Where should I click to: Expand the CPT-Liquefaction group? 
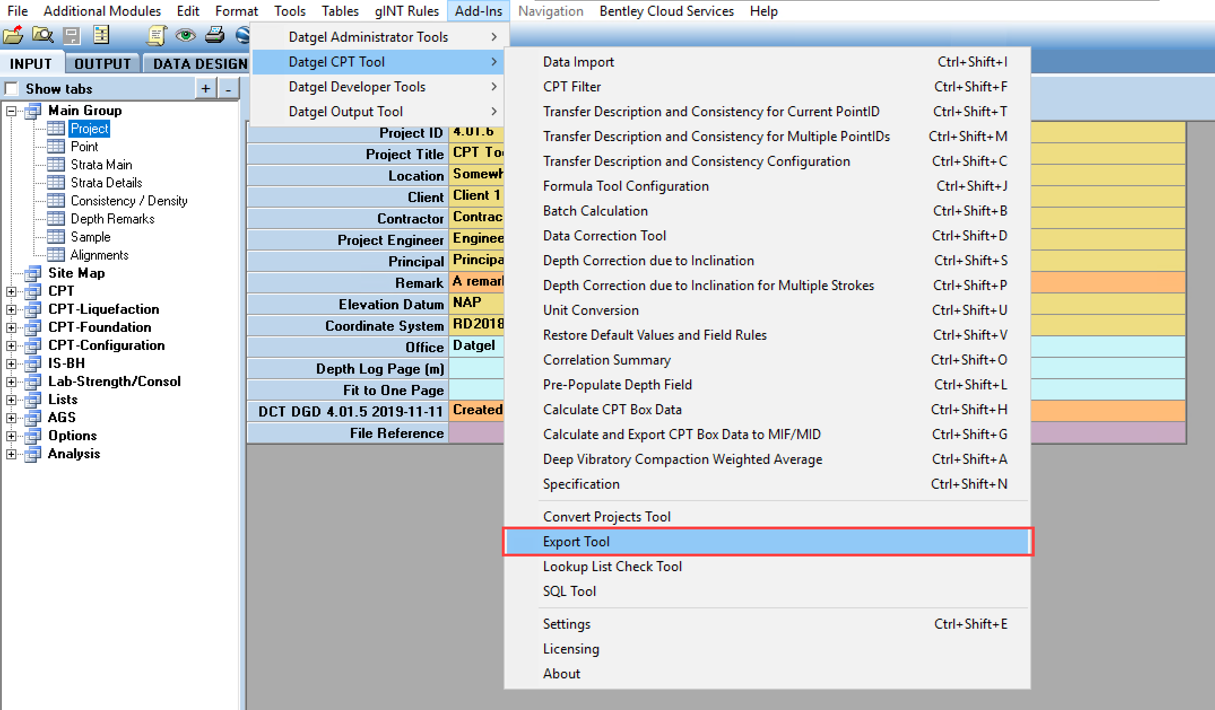coord(11,309)
